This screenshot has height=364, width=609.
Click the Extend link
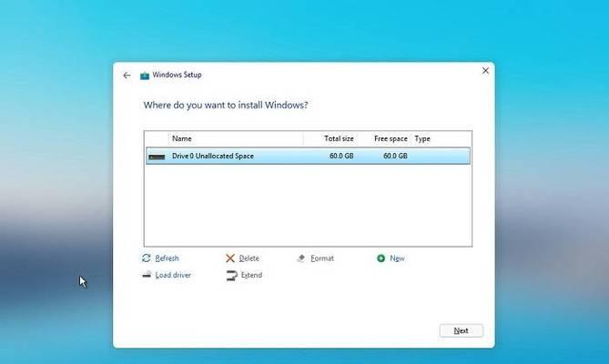[251, 275]
